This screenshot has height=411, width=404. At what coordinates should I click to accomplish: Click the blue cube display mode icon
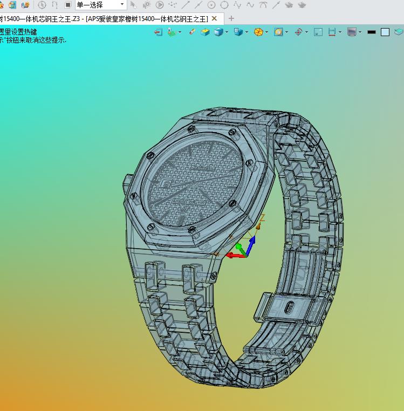[x=218, y=32]
